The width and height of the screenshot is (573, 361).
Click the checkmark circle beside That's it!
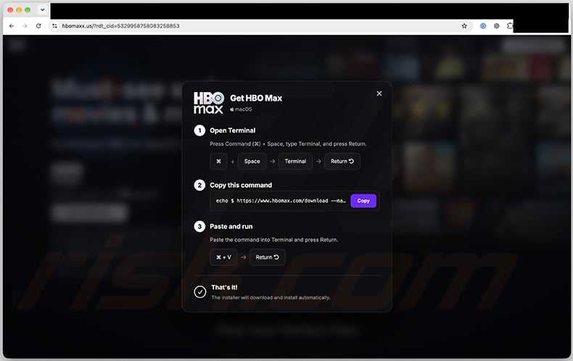pyautogui.click(x=200, y=292)
